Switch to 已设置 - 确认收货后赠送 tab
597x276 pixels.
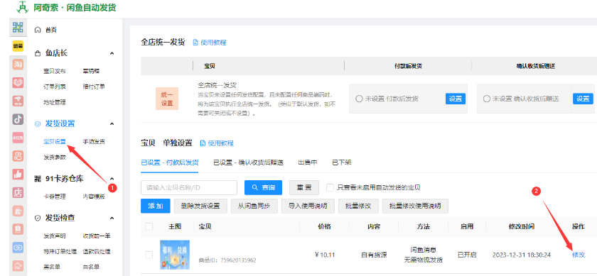pos(248,162)
